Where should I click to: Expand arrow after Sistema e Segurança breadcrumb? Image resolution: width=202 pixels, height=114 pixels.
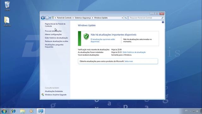pyautogui.click(x=92, y=18)
